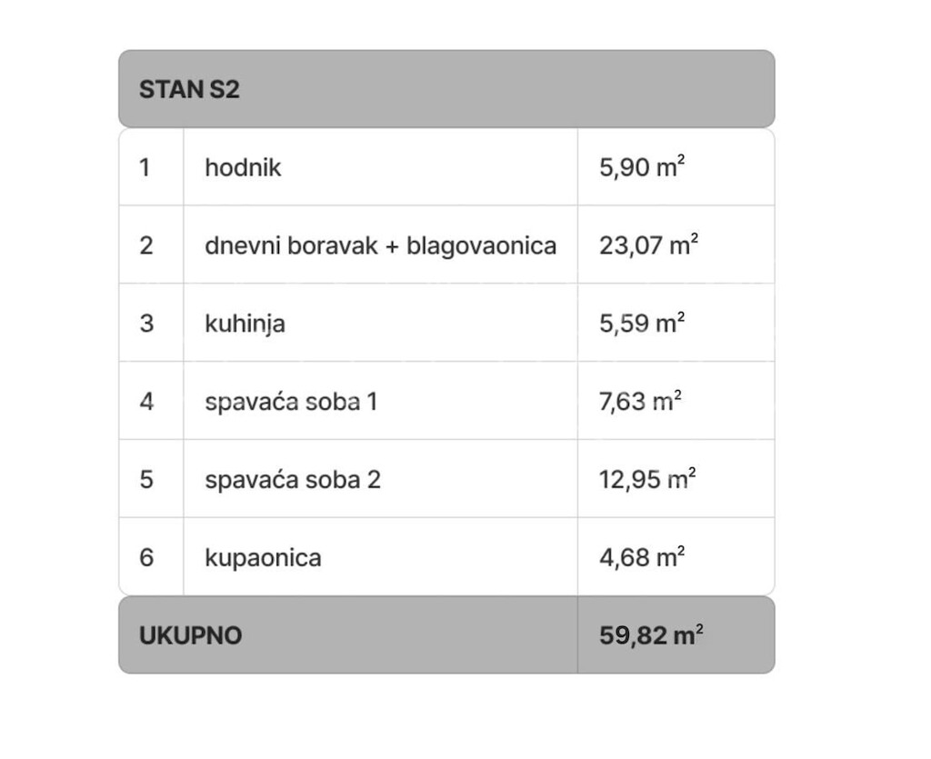Click row number 4 cell
The height and width of the screenshot is (759, 931).
pos(152,401)
